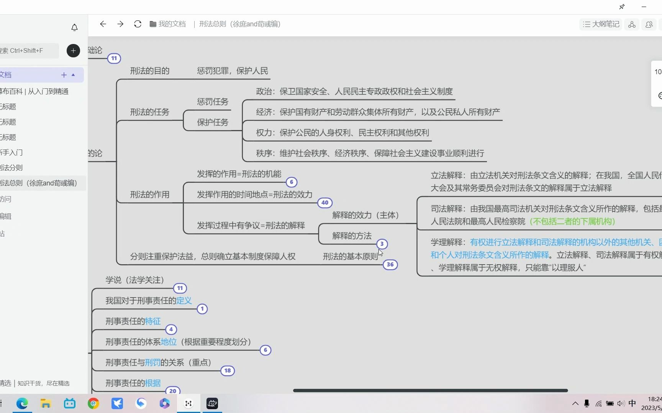Select the 惩罚任务 node
Image resolution: width=662 pixels, height=413 pixels.
213,102
